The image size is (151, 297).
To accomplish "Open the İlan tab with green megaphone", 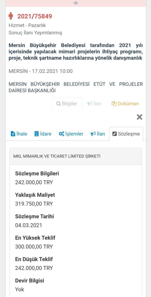I will (94, 104).
